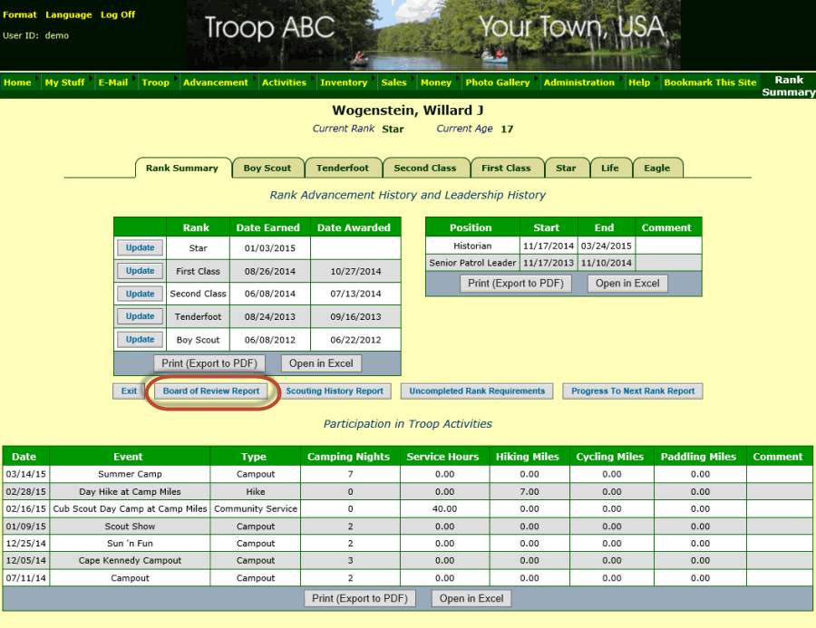The image size is (816, 628).
Task: Open the Activities menu
Action: (284, 82)
